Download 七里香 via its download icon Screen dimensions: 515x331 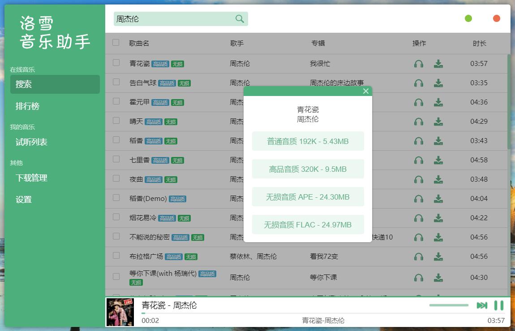pos(438,160)
